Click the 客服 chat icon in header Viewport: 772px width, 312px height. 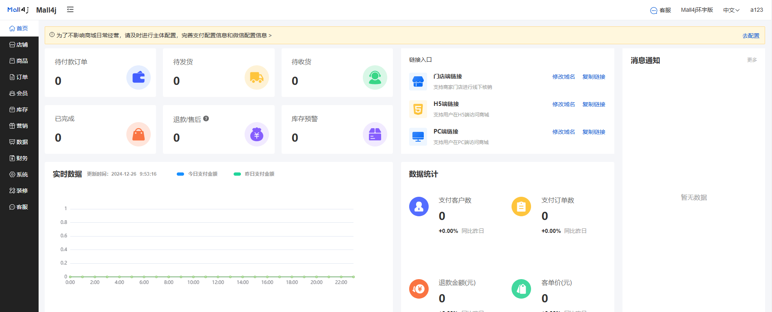coord(654,11)
